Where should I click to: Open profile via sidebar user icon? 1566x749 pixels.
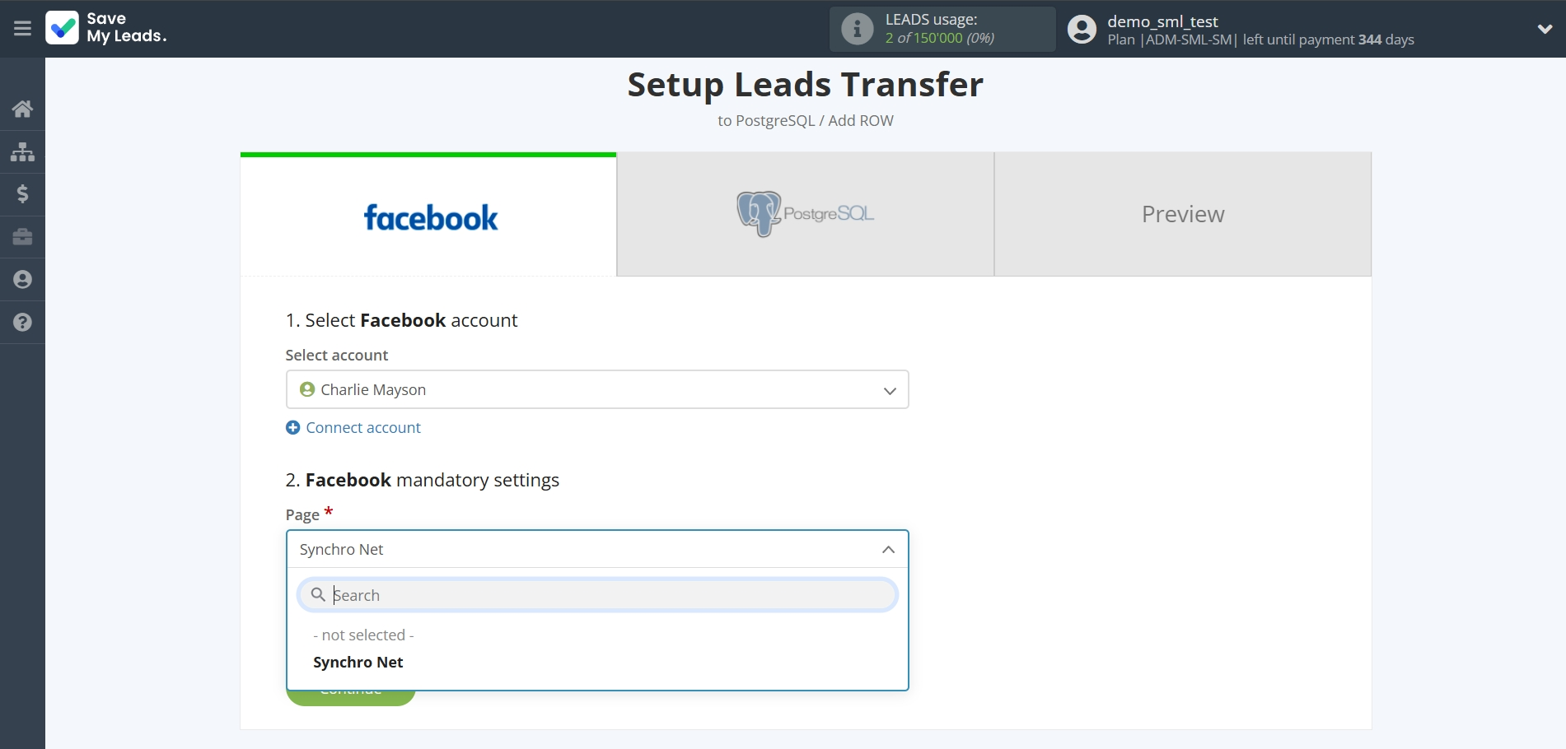click(22, 280)
